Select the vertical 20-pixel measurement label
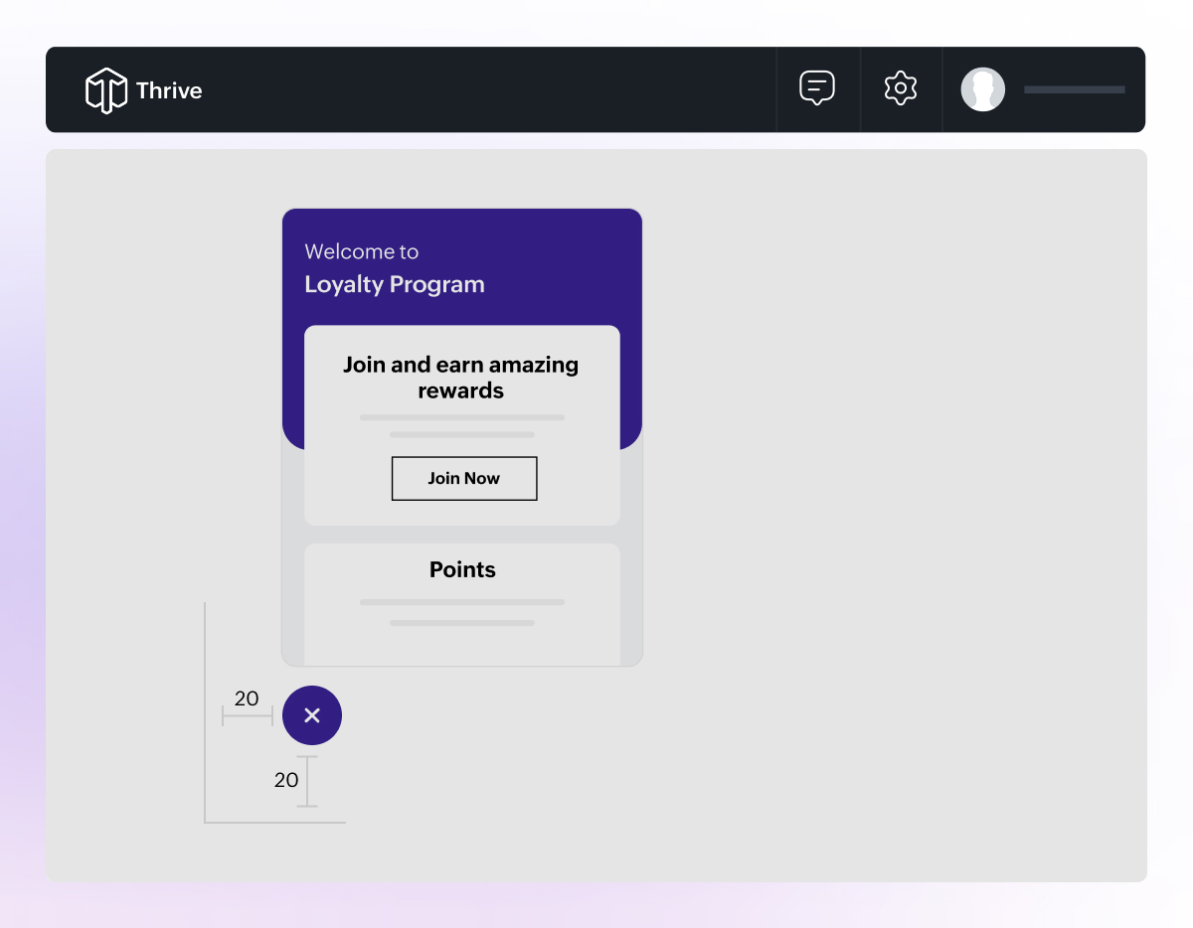Image resolution: width=1193 pixels, height=928 pixels. coord(286,780)
